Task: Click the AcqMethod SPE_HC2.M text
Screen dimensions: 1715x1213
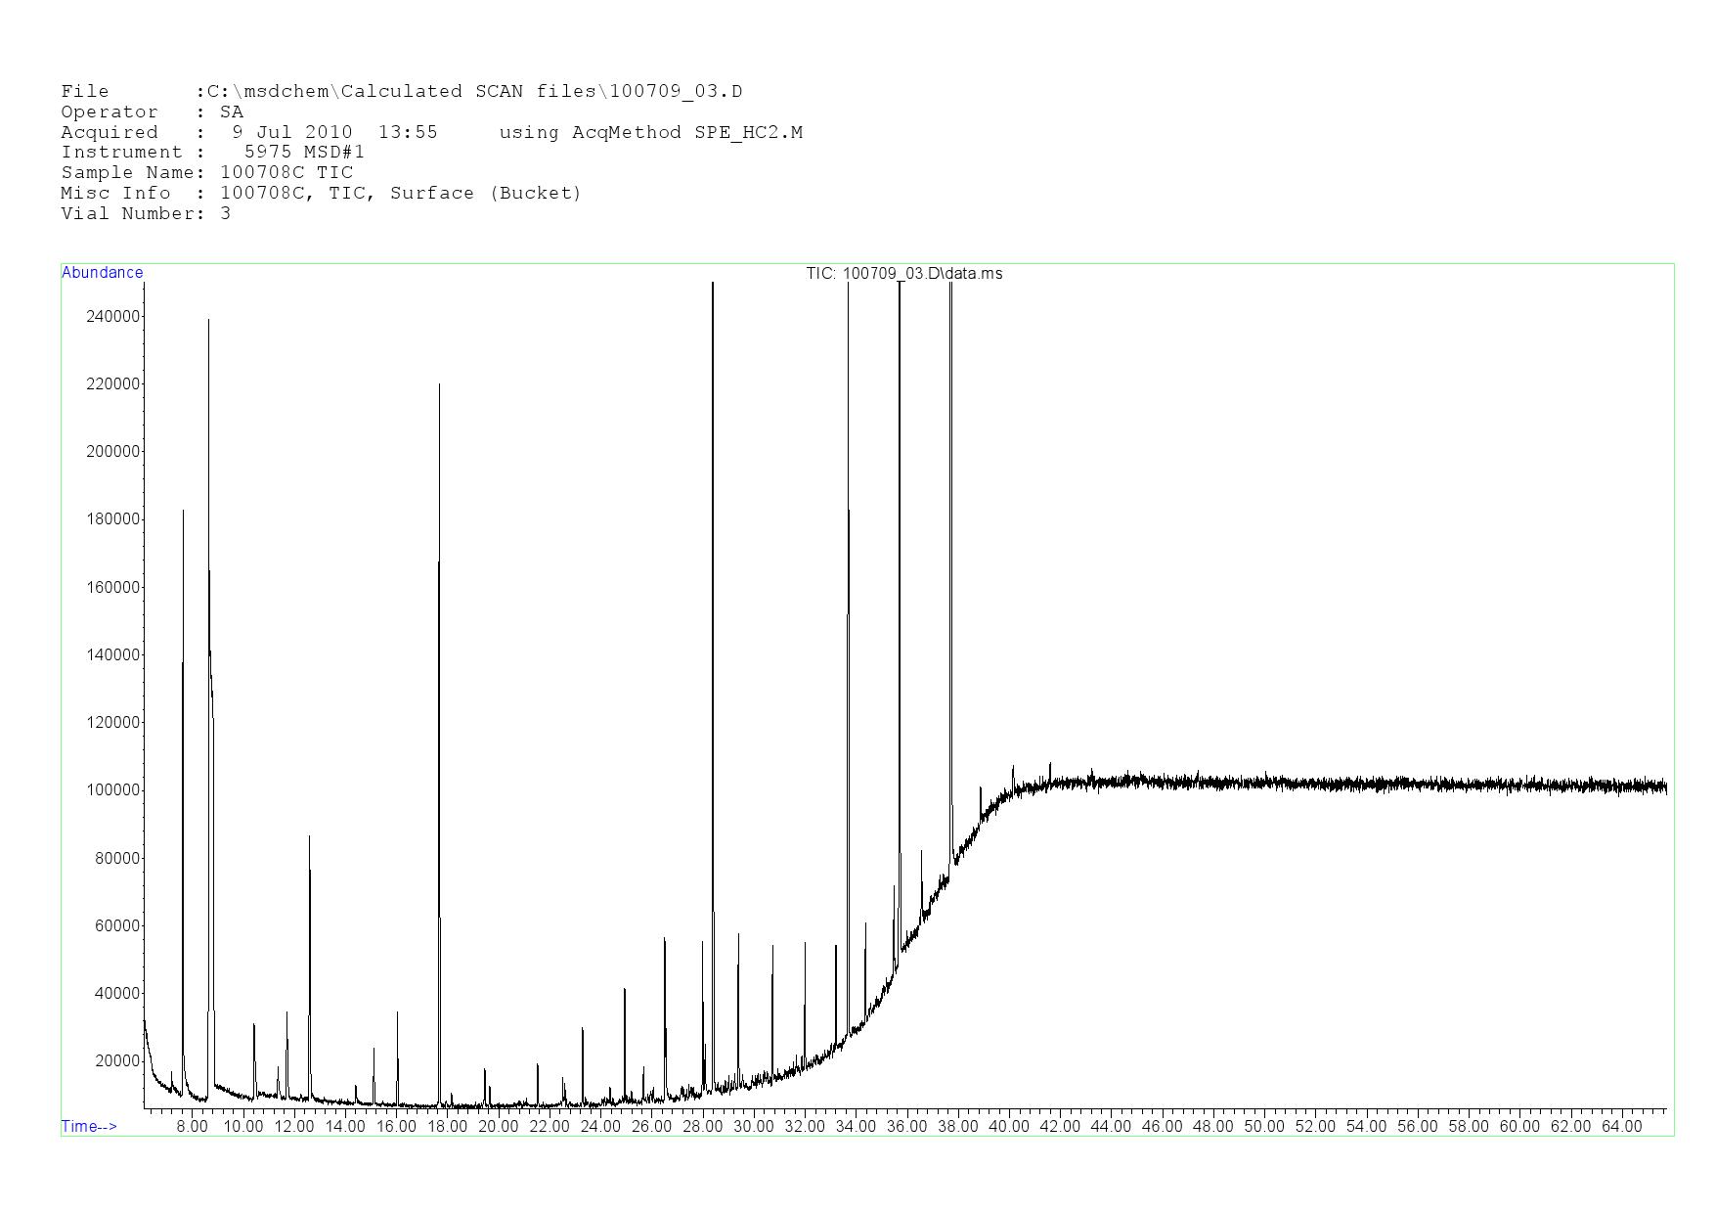Action: (x=650, y=133)
